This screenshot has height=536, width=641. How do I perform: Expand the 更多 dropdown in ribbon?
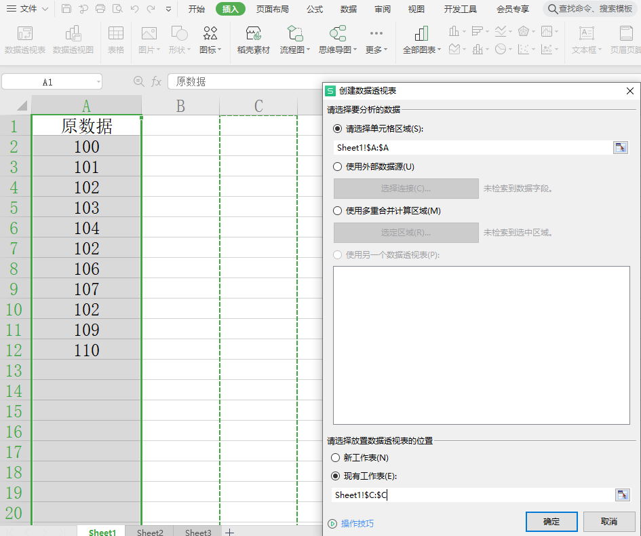pyautogui.click(x=376, y=40)
